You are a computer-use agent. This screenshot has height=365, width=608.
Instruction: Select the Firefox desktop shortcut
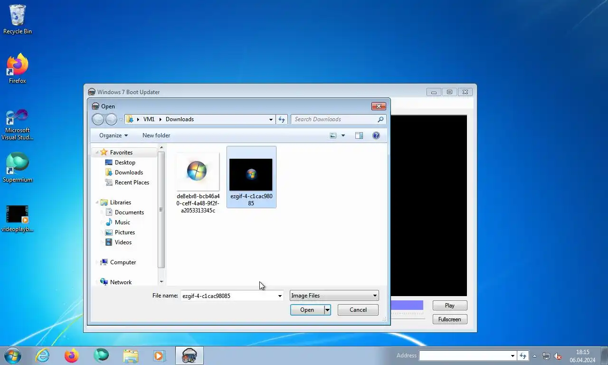coord(18,69)
